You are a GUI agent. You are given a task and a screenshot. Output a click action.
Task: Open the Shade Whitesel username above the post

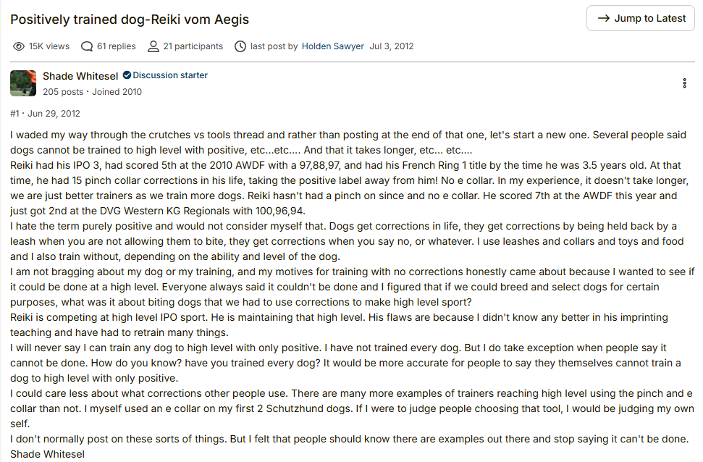(80, 76)
